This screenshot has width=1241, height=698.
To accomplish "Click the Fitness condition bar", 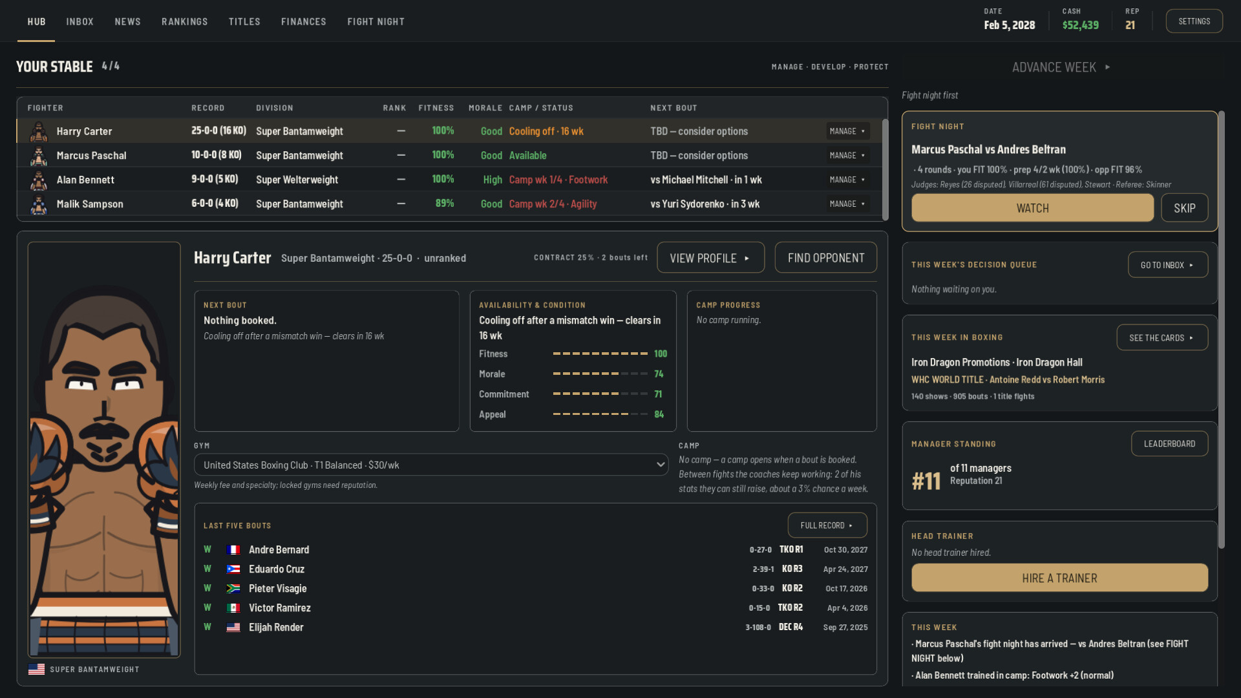I will (600, 354).
